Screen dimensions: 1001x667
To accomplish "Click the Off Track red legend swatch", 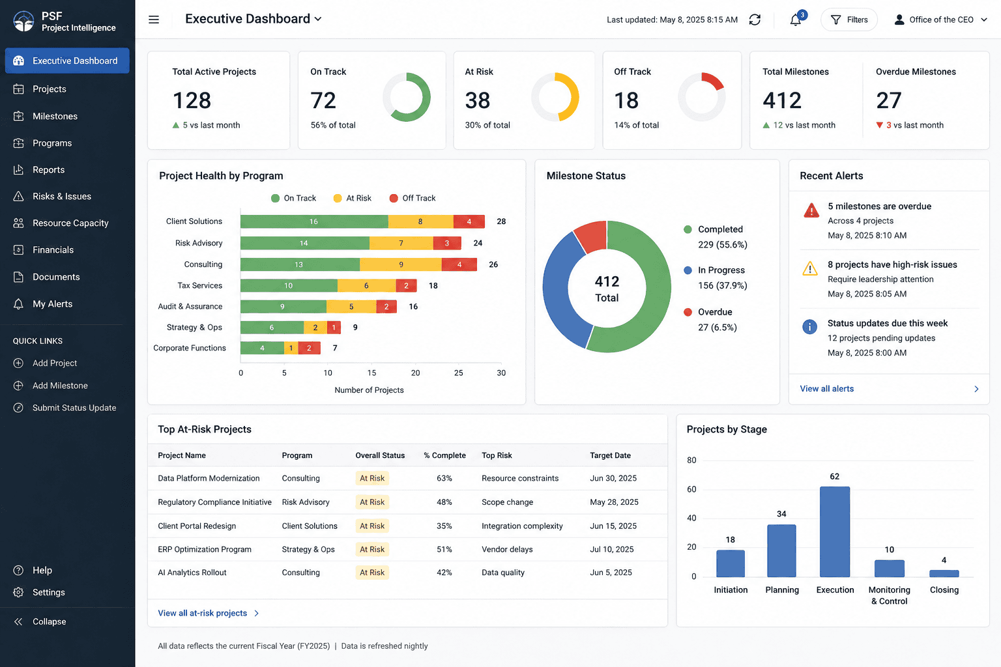I will [394, 198].
